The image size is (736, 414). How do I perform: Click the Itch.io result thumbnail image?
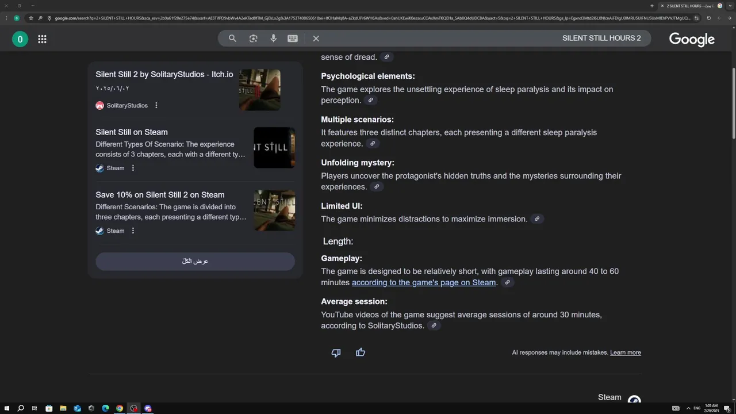pos(260,90)
